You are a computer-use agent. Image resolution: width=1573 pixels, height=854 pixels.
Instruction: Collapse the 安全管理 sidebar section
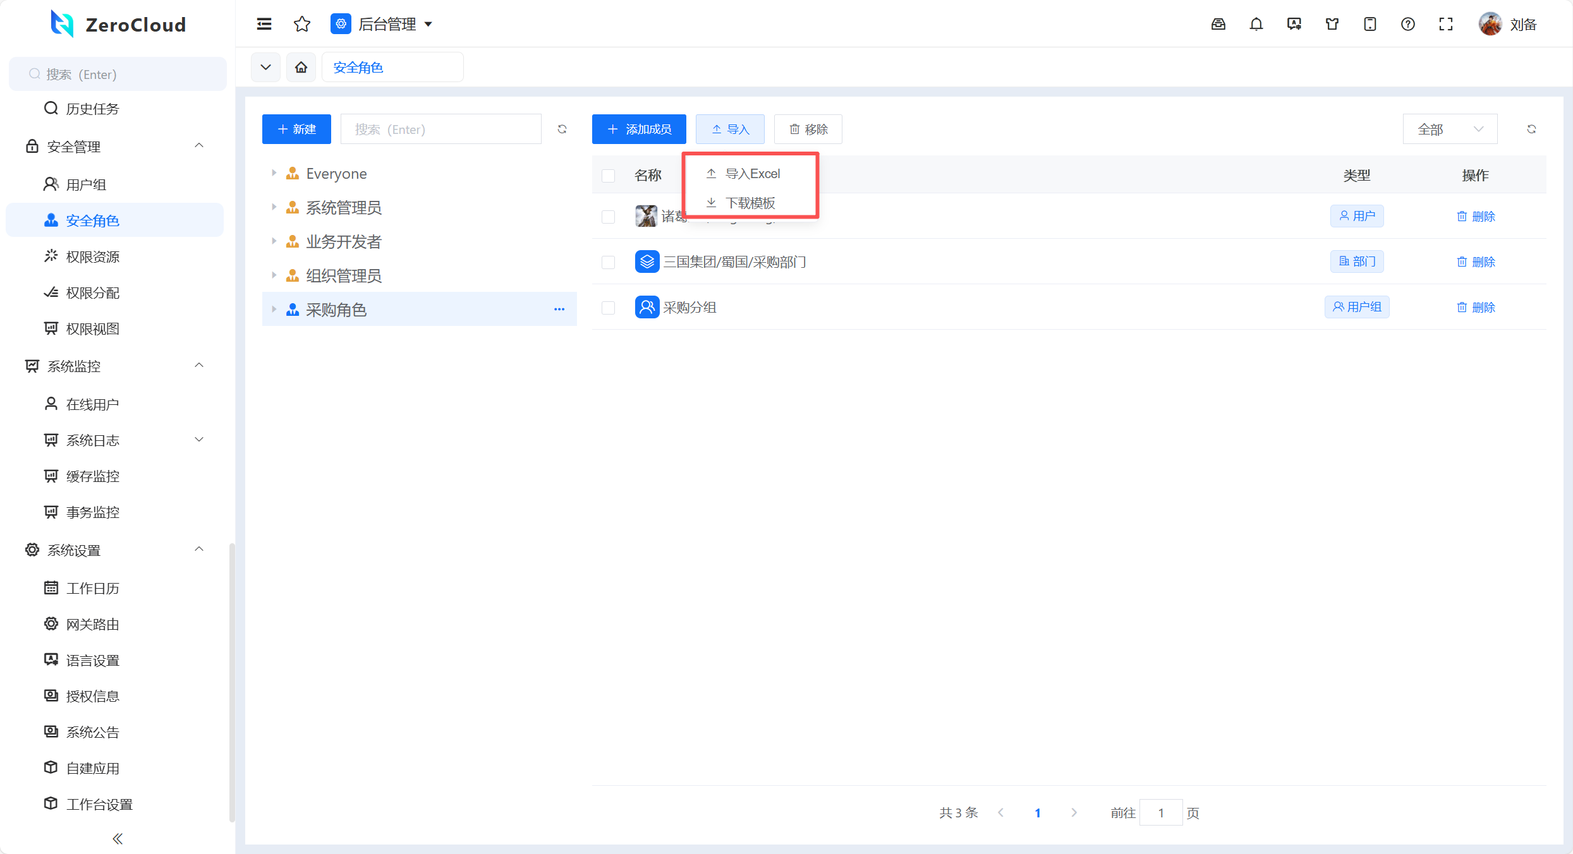[x=199, y=146]
